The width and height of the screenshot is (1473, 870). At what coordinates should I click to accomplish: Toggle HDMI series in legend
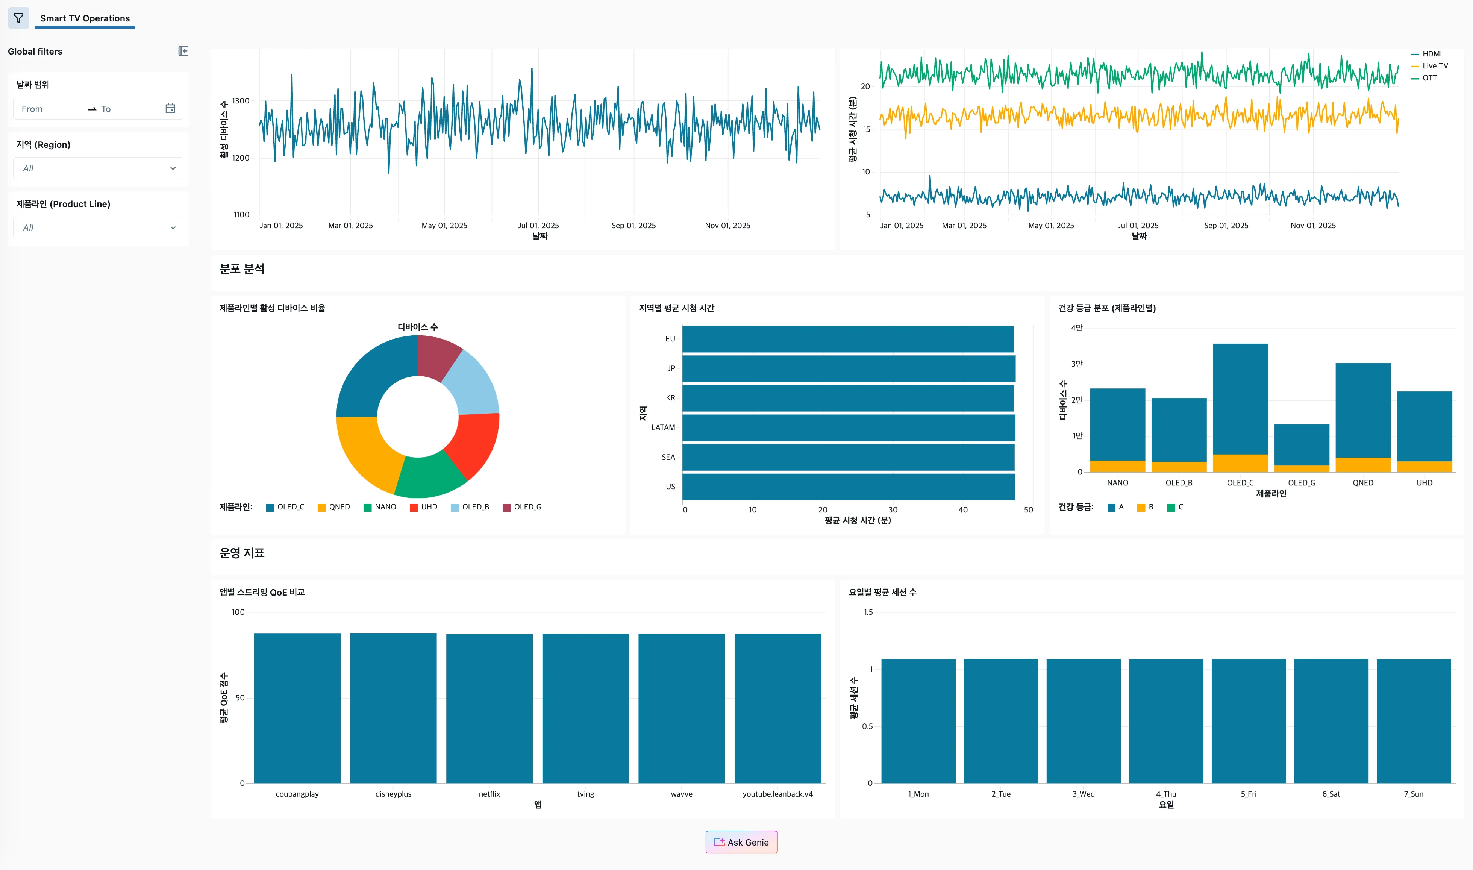tap(1426, 54)
